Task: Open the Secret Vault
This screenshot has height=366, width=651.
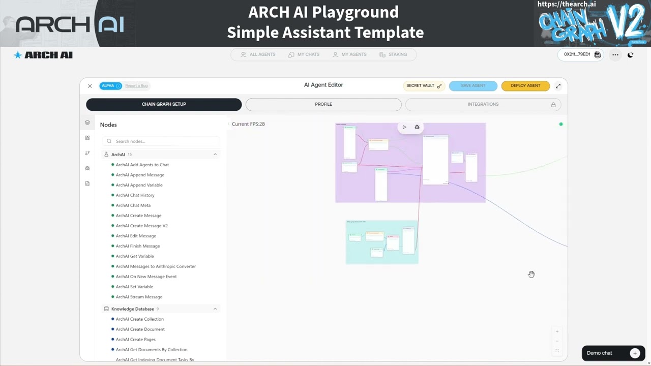Action: pos(424,86)
